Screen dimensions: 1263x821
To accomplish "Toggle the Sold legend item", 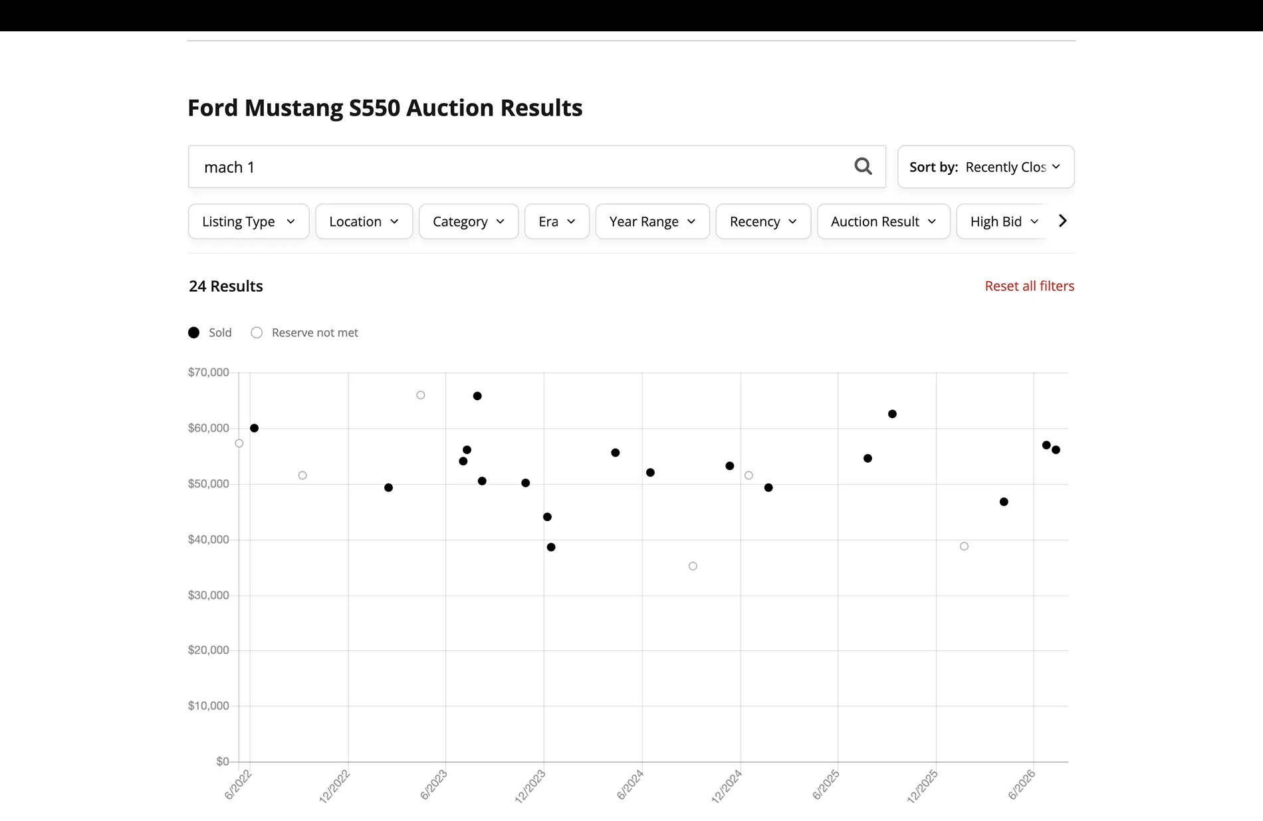I will point(210,332).
